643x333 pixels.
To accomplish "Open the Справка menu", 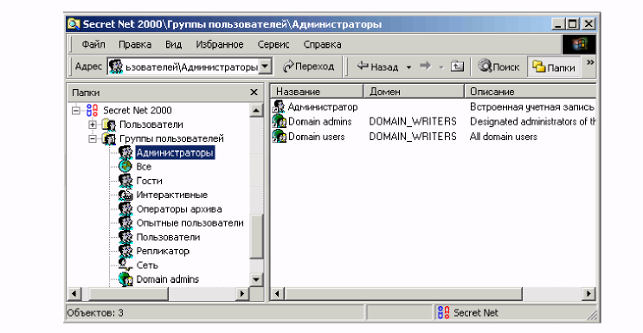I will (x=322, y=44).
